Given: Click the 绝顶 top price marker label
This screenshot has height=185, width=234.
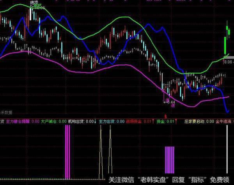Looking at the screenshot, I should point(34,3).
